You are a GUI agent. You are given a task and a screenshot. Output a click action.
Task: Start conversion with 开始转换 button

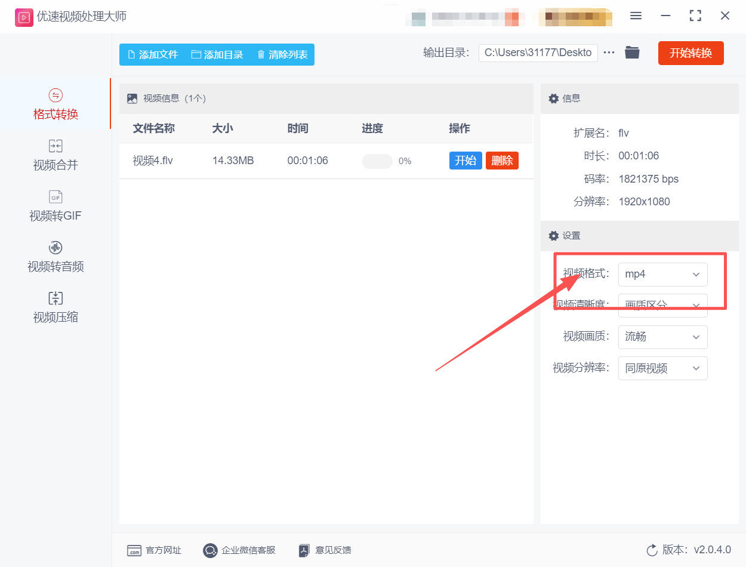click(x=690, y=53)
